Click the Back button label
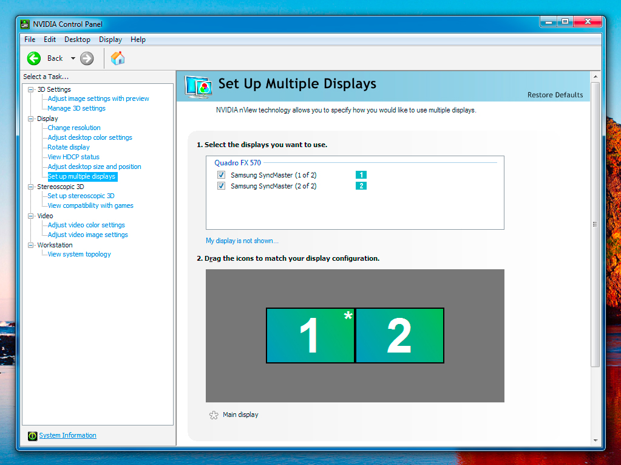Image resolution: width=621 pixels, height=465 pixels. [x=55, y=58]
